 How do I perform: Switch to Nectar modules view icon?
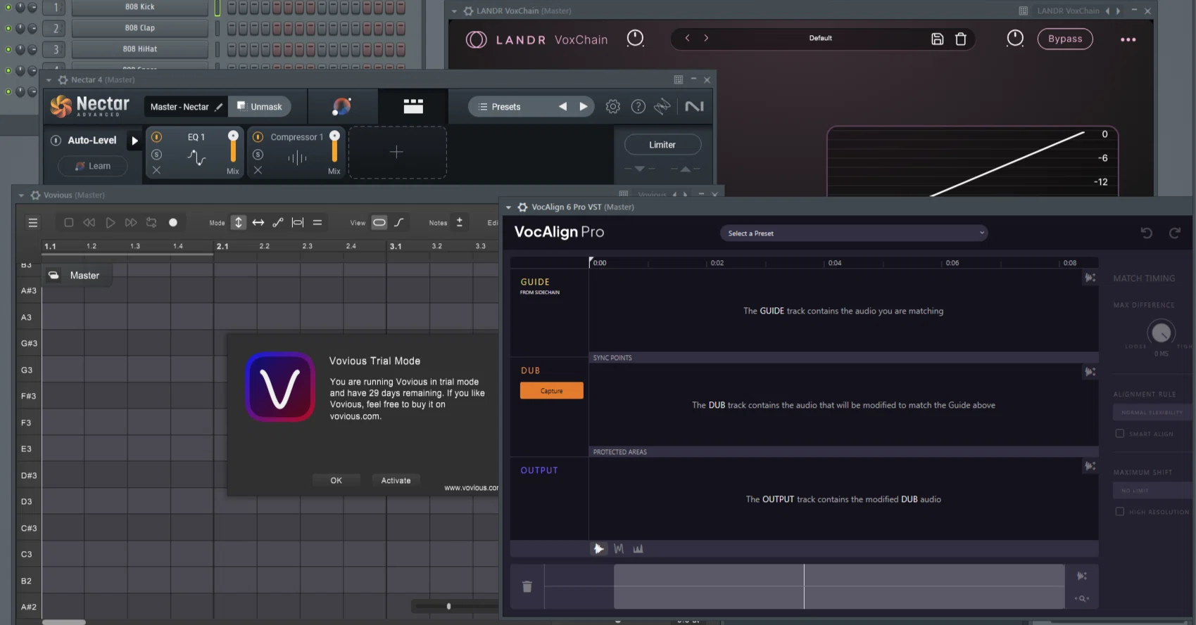pyautogui.click(x=413, y=106)
